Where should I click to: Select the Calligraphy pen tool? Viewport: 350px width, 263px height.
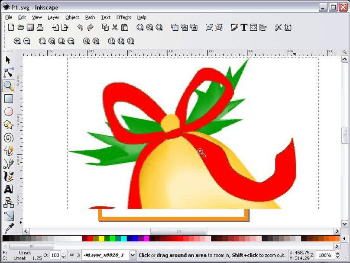tap(8, 176)
